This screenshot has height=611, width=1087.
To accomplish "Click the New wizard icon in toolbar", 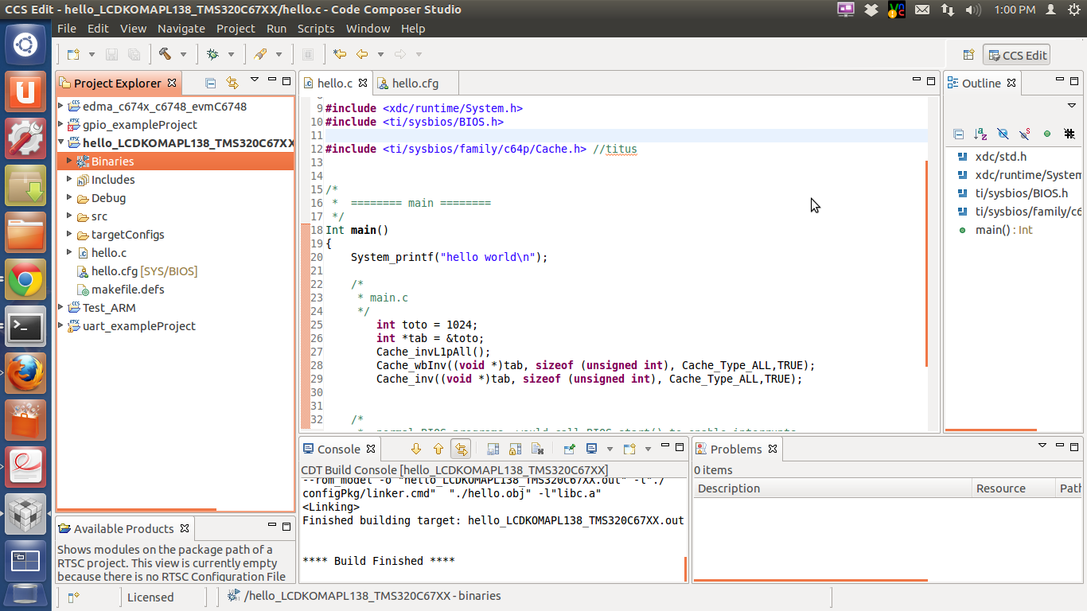I will coord(73,54).
